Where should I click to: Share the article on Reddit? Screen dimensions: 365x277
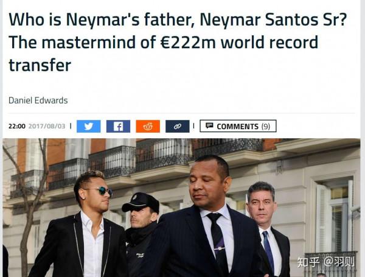pos(148,126)
